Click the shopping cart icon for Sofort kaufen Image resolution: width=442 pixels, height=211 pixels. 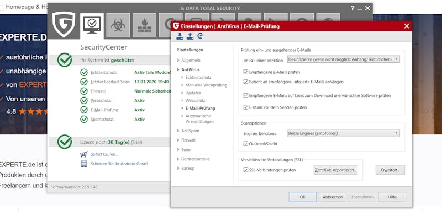coord(84,154)
